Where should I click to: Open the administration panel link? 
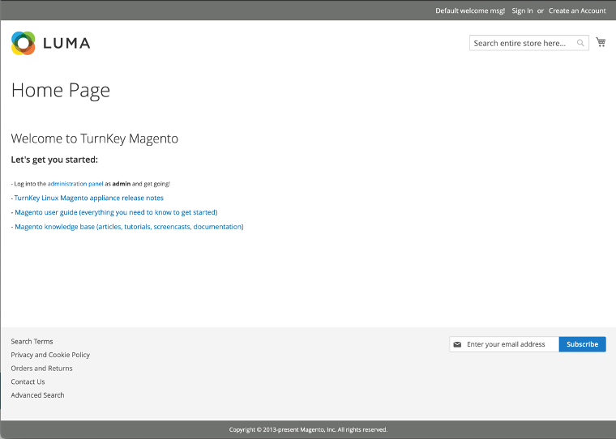tap(75, 184)
